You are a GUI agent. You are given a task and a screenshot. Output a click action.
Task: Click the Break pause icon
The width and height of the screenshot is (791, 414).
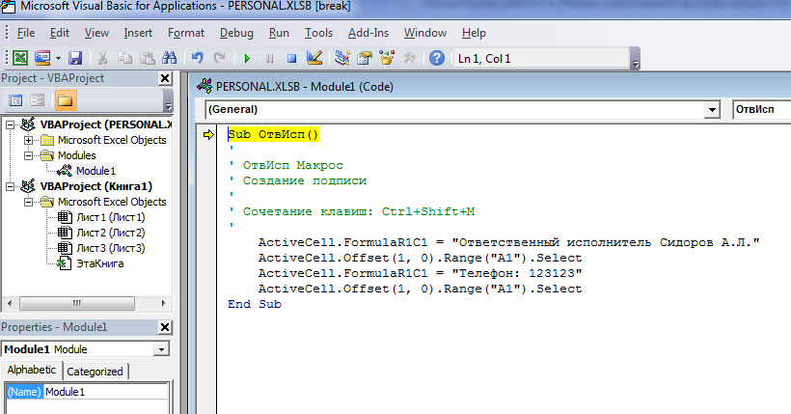[x=269, y=59]
